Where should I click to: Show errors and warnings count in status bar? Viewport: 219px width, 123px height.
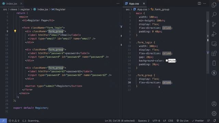[x=14, y=121]
